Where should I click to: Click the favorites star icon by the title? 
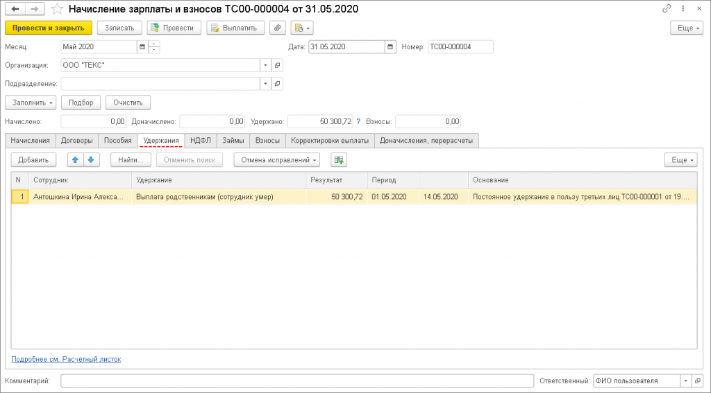click(x=58, y=9)
